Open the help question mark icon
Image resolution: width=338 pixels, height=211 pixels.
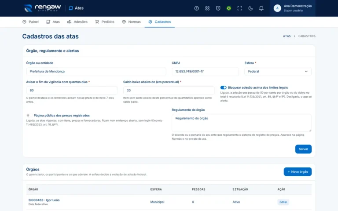[196, 8]
